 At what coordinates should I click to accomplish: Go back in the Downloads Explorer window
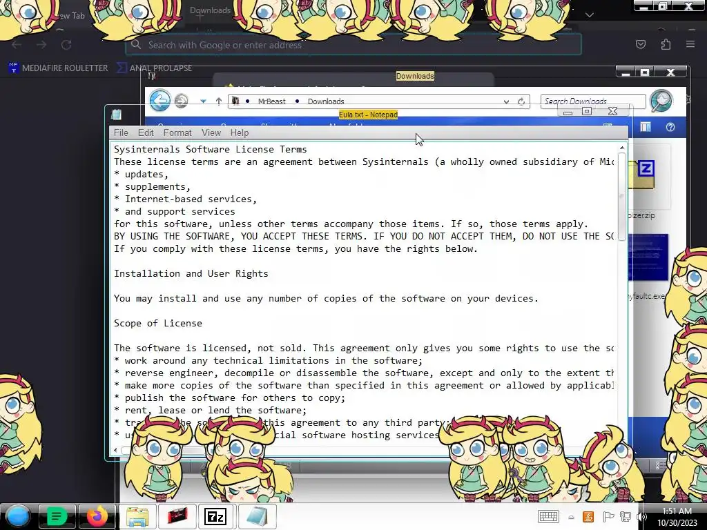click(x=160, y=100)
